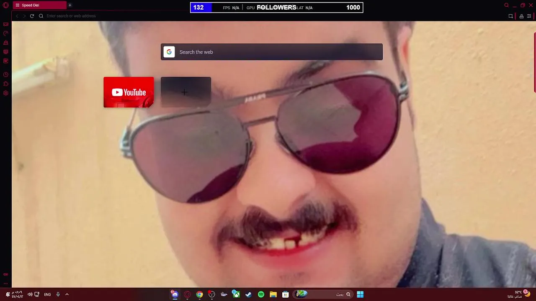Click the toolbar icon left of Easy Setup
Viewport: 536px width, 301px height.
(521, 16)
